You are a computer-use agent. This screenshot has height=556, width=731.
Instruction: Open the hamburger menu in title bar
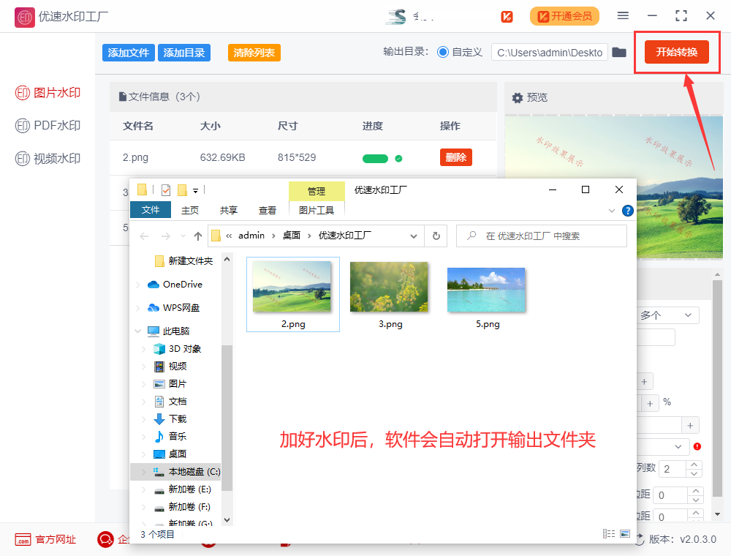tap(623, 16)
